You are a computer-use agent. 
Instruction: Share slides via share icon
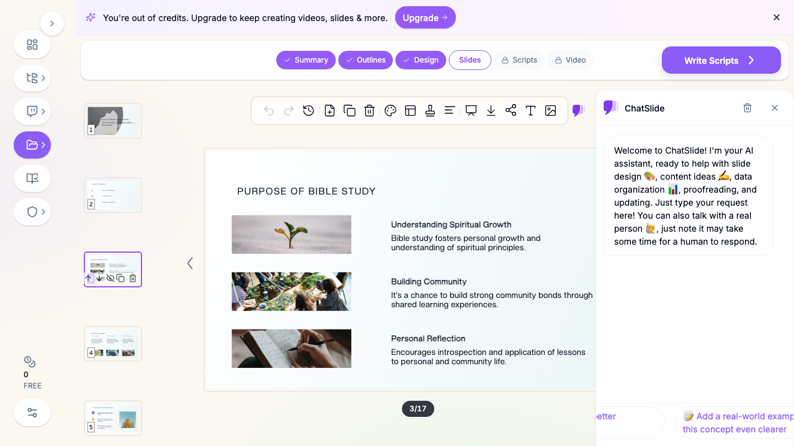click(x=511, y=111)
